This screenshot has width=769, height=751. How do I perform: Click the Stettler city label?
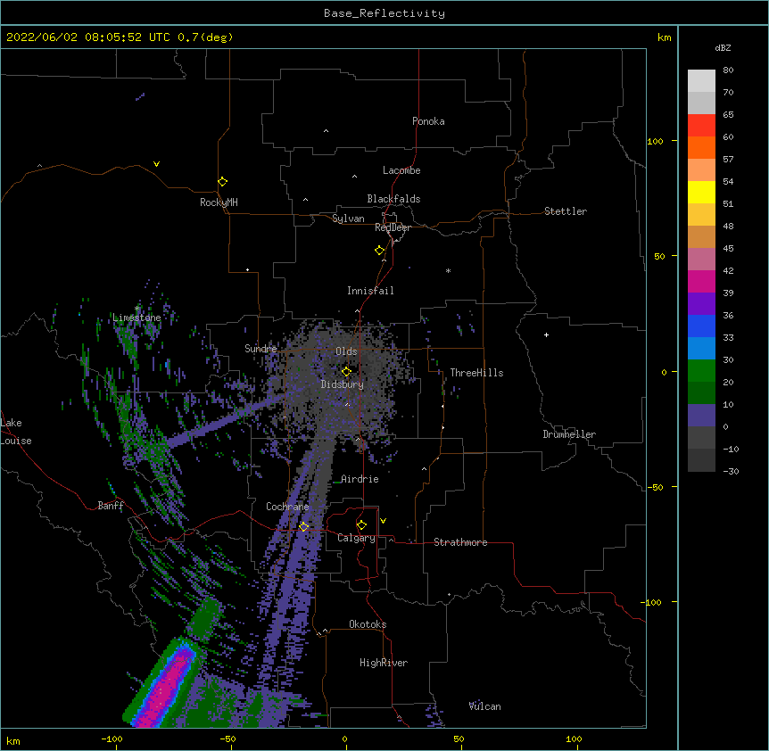[x=566, y=211]
